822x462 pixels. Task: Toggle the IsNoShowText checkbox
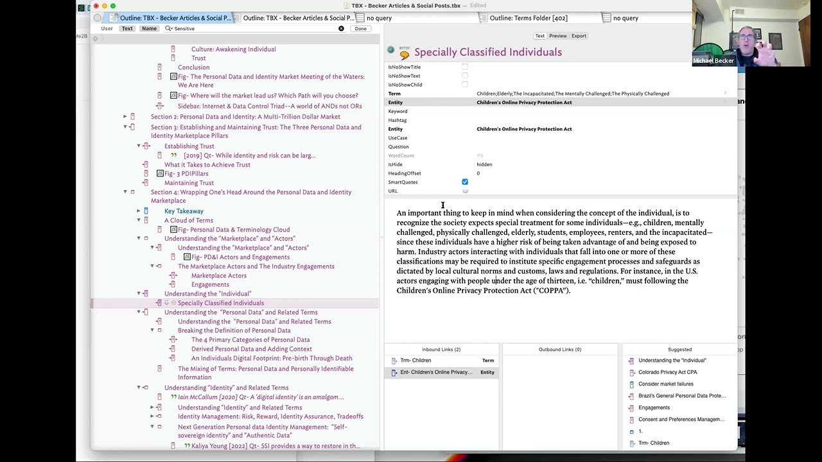[465, 76]
